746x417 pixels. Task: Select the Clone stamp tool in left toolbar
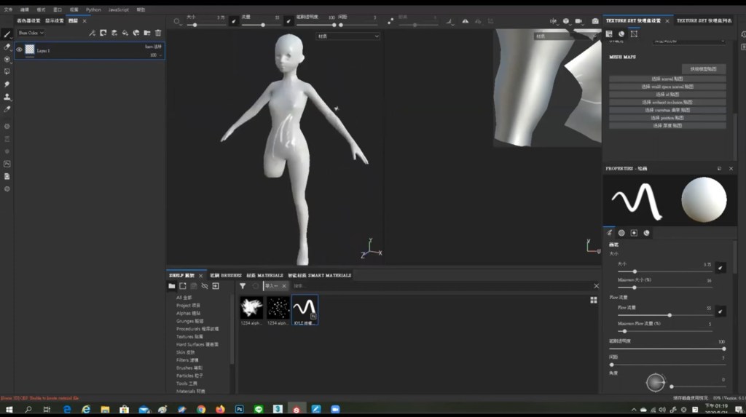coord(7,97)
